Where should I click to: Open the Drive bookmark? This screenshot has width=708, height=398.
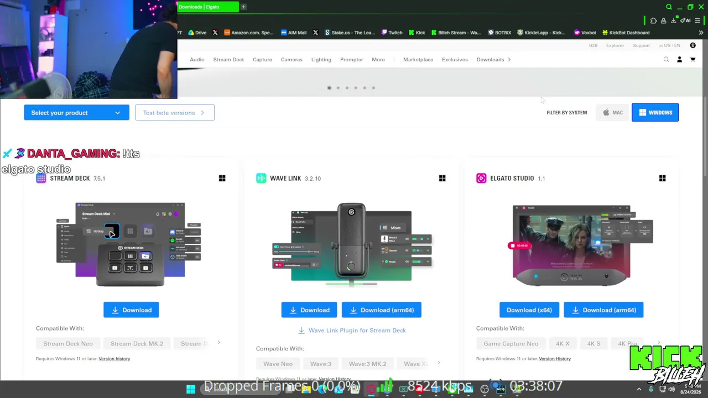pyautogui.click(x=197, y=33)
